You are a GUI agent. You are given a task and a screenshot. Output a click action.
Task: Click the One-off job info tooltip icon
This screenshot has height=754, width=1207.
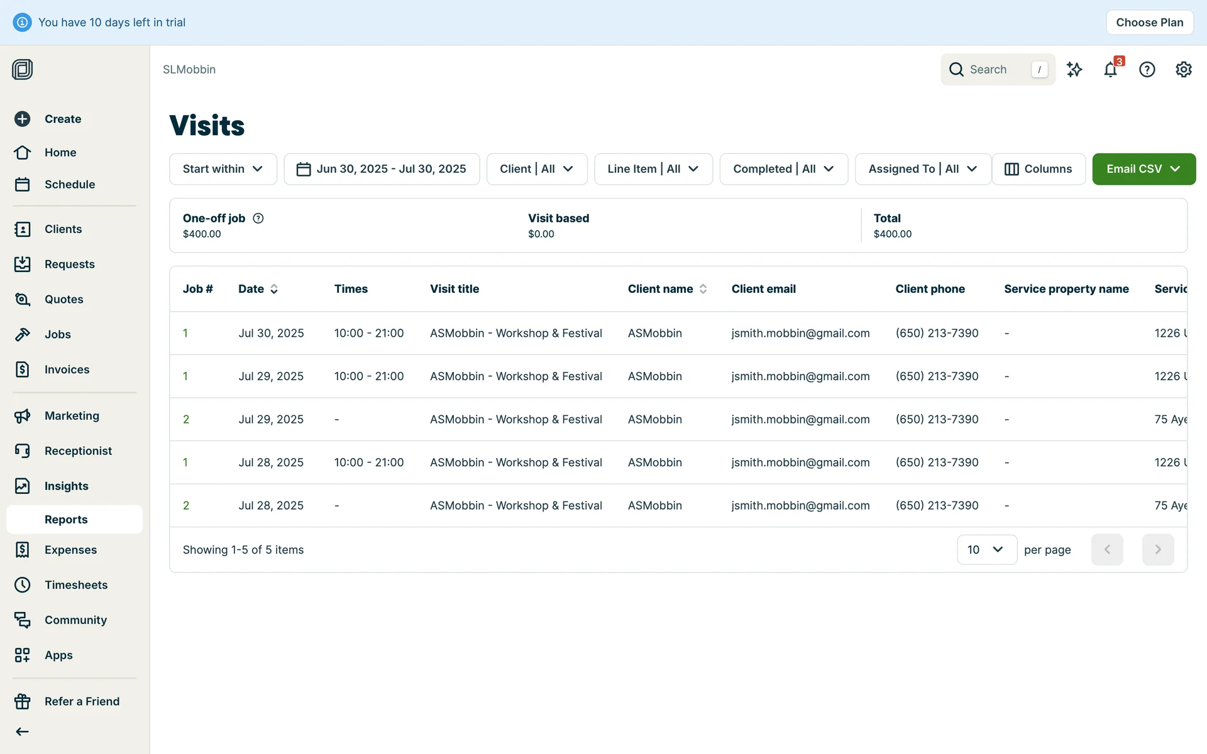[x=258, y=218]
